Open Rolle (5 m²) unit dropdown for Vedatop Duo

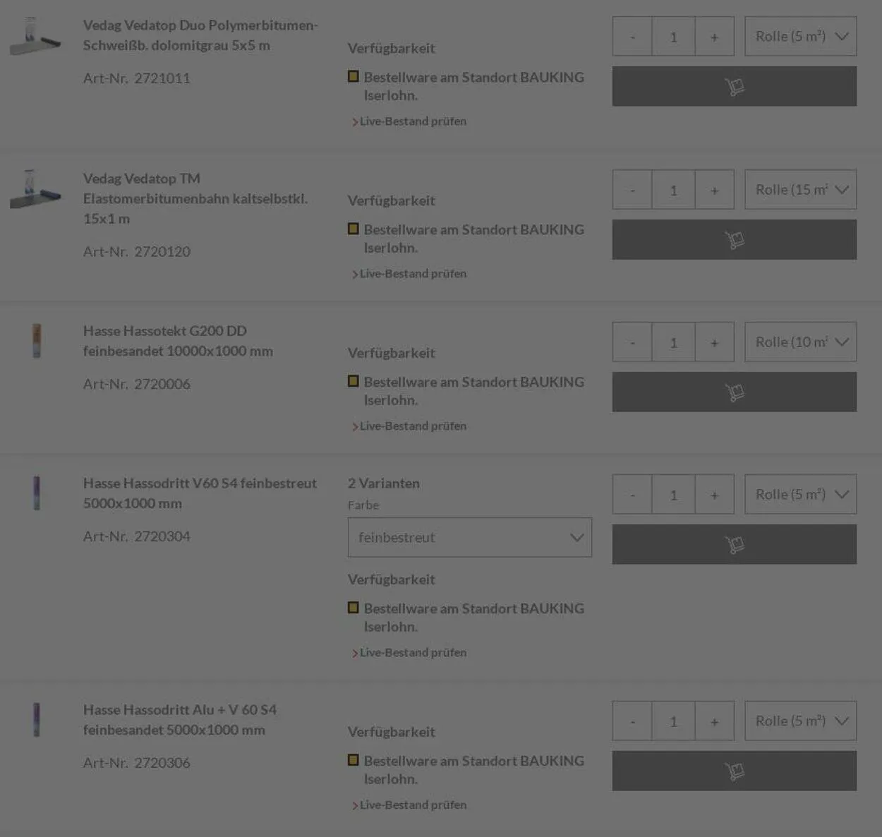pos(800,37)
